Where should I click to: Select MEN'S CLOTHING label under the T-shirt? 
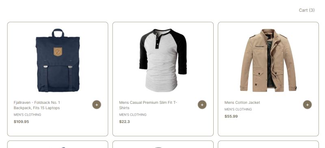133,115
